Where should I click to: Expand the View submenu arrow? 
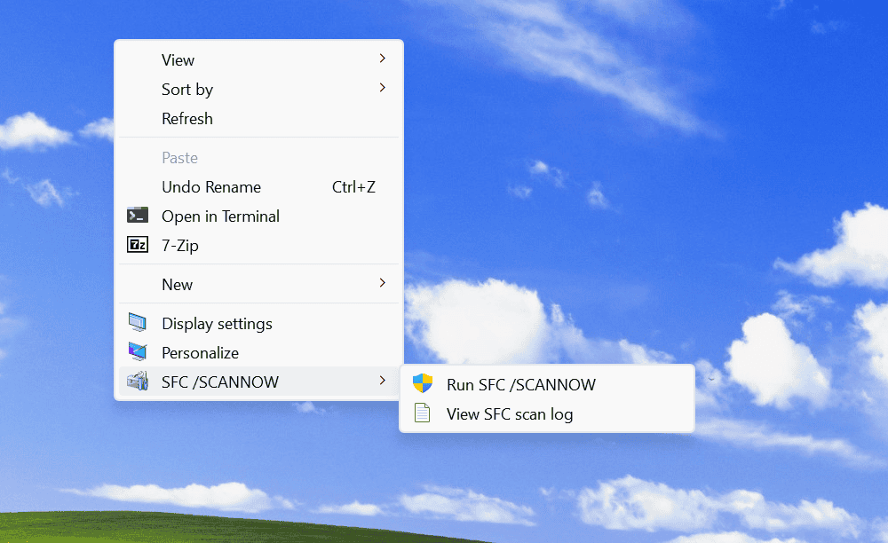[382, 59]
